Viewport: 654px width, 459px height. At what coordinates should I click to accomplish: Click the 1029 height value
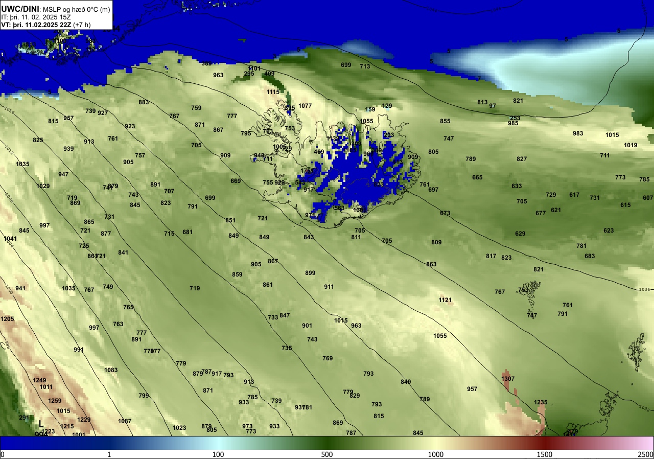(43, 186)
